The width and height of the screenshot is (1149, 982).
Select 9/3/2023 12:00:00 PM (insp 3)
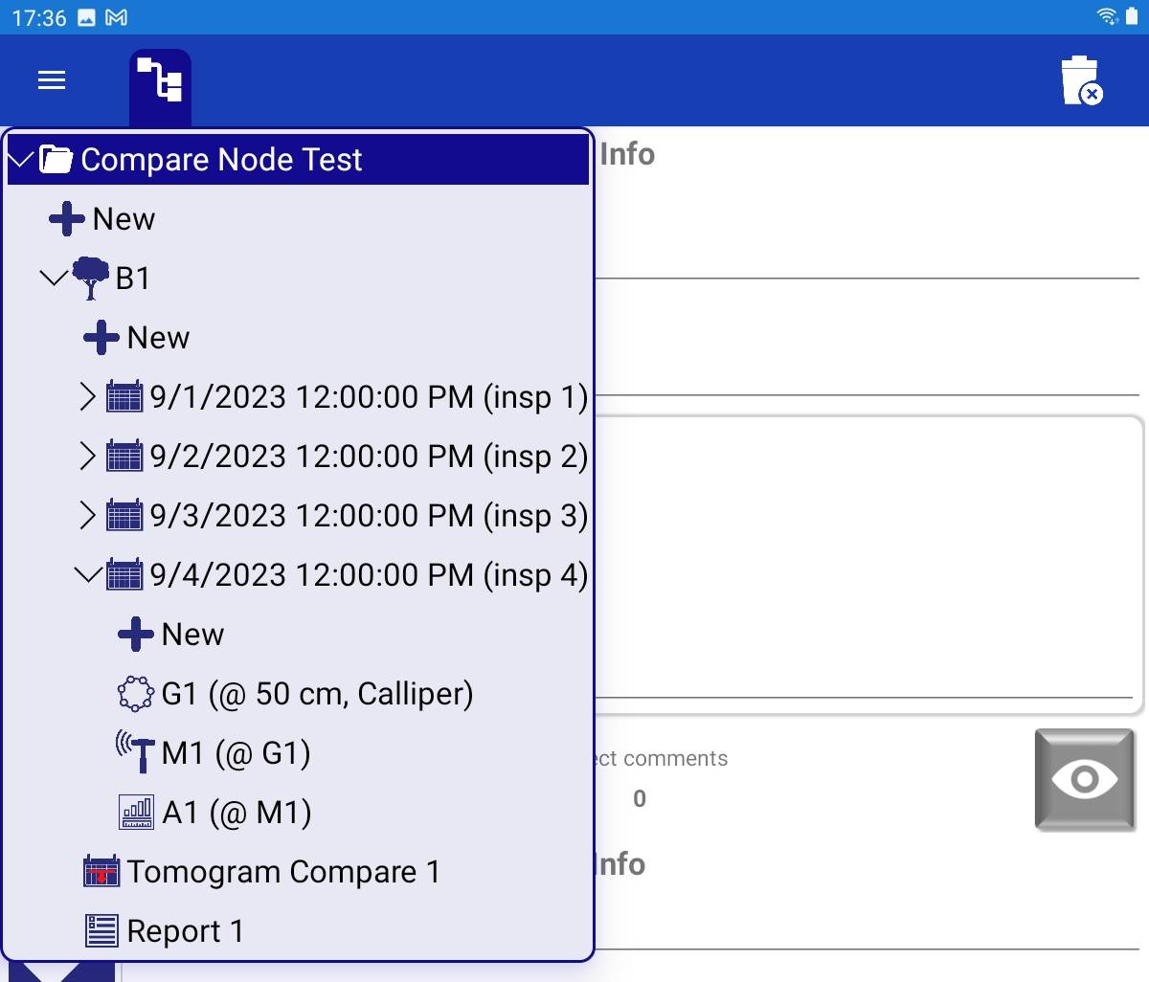coord(369,516)
